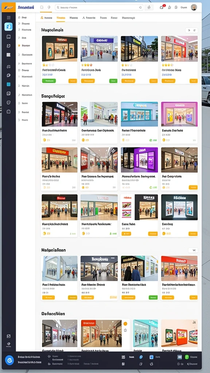Open the thumbnail of purple-lit storefront
This screenshot has width=210, height=373.
[x=139, y=160]
